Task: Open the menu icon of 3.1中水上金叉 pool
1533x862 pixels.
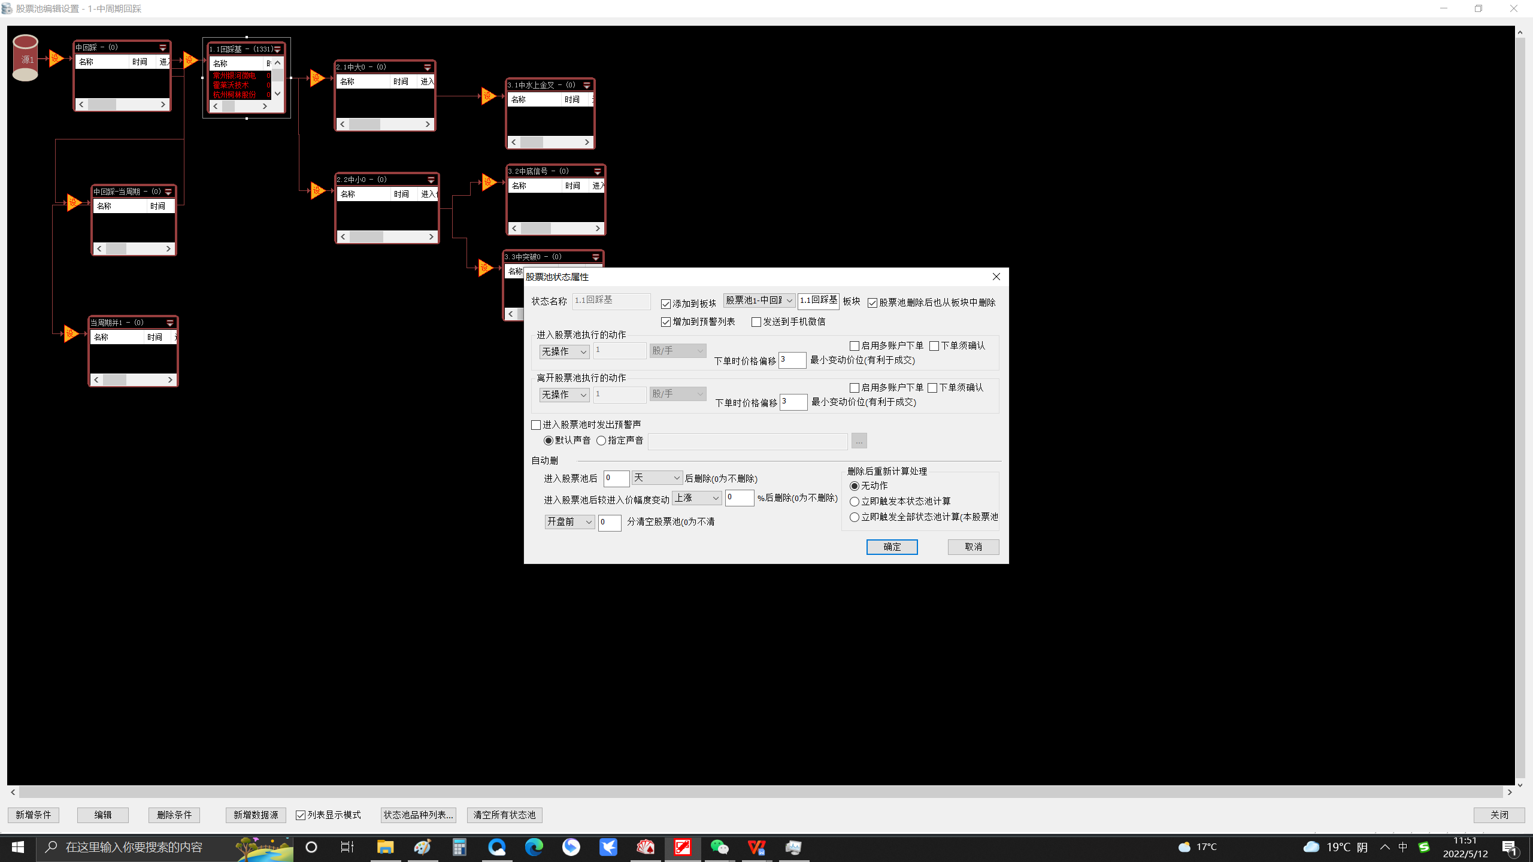Action: (x=587, y=85)
